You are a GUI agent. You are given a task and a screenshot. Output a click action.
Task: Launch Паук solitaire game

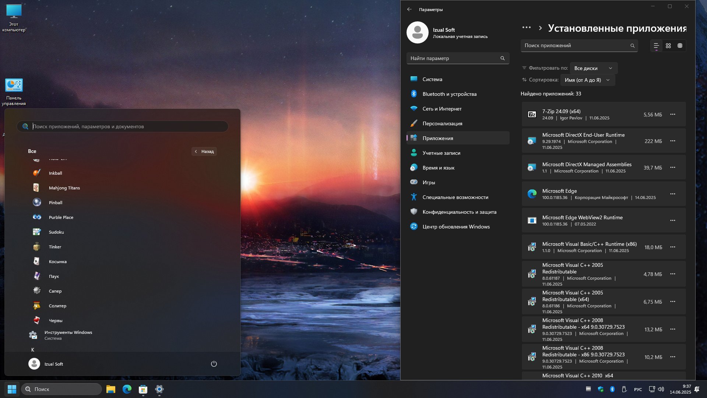(x=122, y=276)
